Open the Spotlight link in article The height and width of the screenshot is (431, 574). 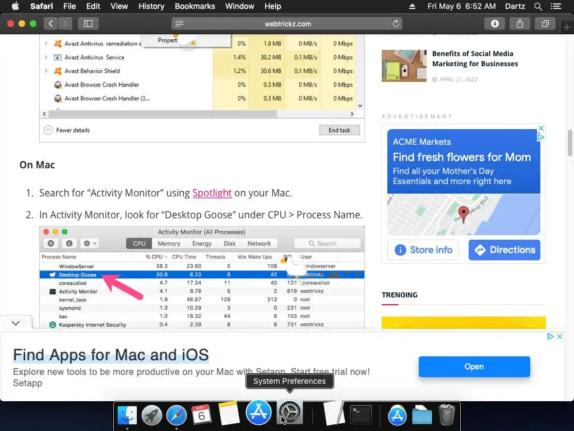pyautogui.click(x=212, y=193)
